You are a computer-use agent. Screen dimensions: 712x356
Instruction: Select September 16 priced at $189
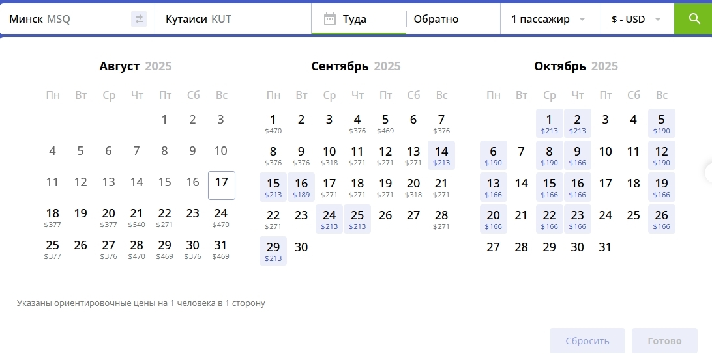pos(301,187)
